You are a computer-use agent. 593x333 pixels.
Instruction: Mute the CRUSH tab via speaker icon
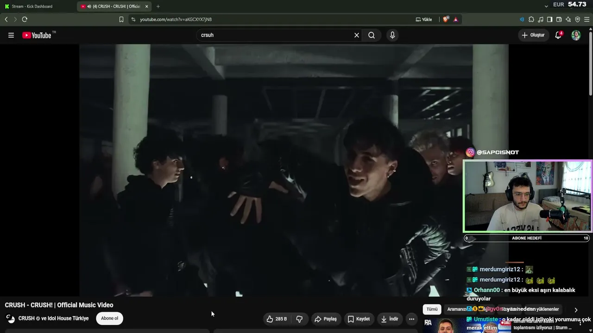[89, 6]
